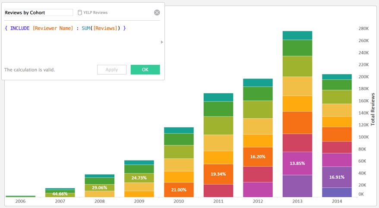
Task: Select the blue bottom segment of 2014 bar
Action: (x=337, y=192)
